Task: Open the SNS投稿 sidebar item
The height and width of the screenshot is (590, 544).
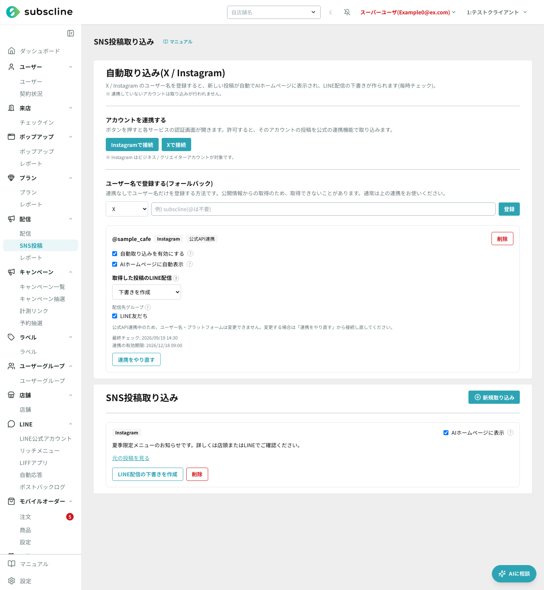Action: (40, 246)
